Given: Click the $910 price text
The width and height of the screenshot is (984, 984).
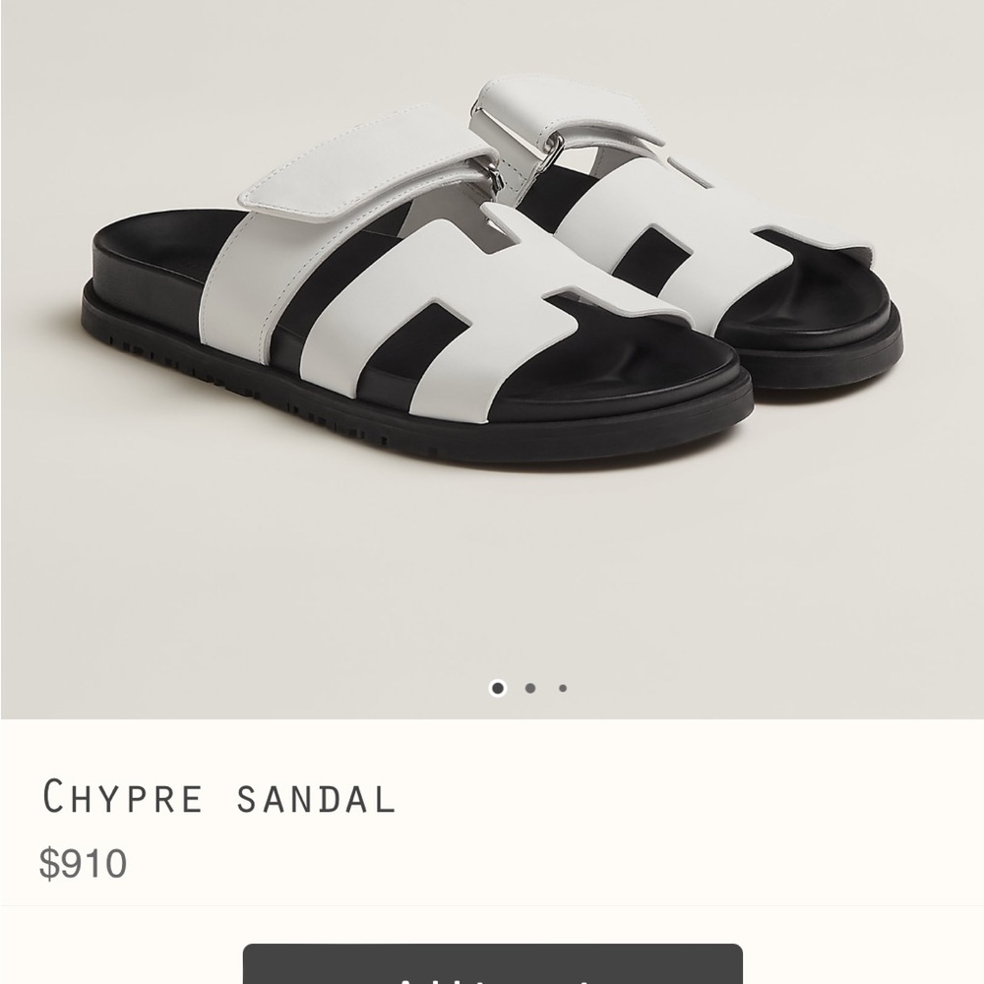Looking at the screenshot, I should click(x=83, y=863).
